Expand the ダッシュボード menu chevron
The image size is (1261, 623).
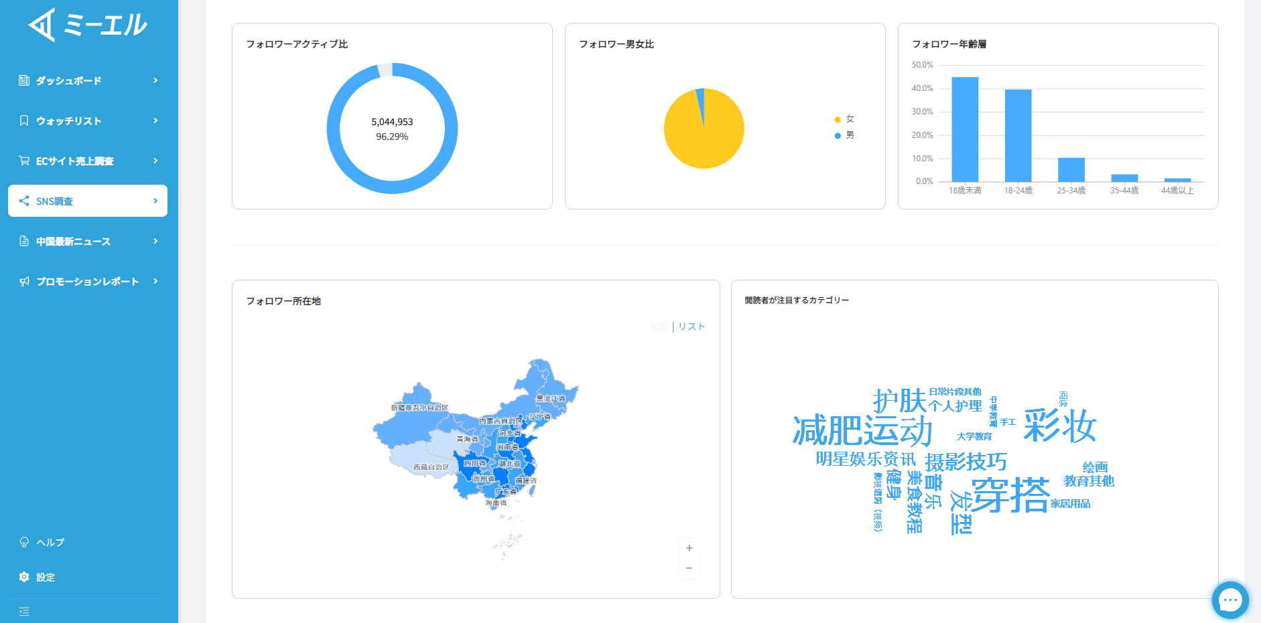point(155,80)
